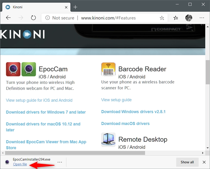Click the Remote Desktop heading
The width and height of the screenshot is (210, 169).
(x=143, y=140)
